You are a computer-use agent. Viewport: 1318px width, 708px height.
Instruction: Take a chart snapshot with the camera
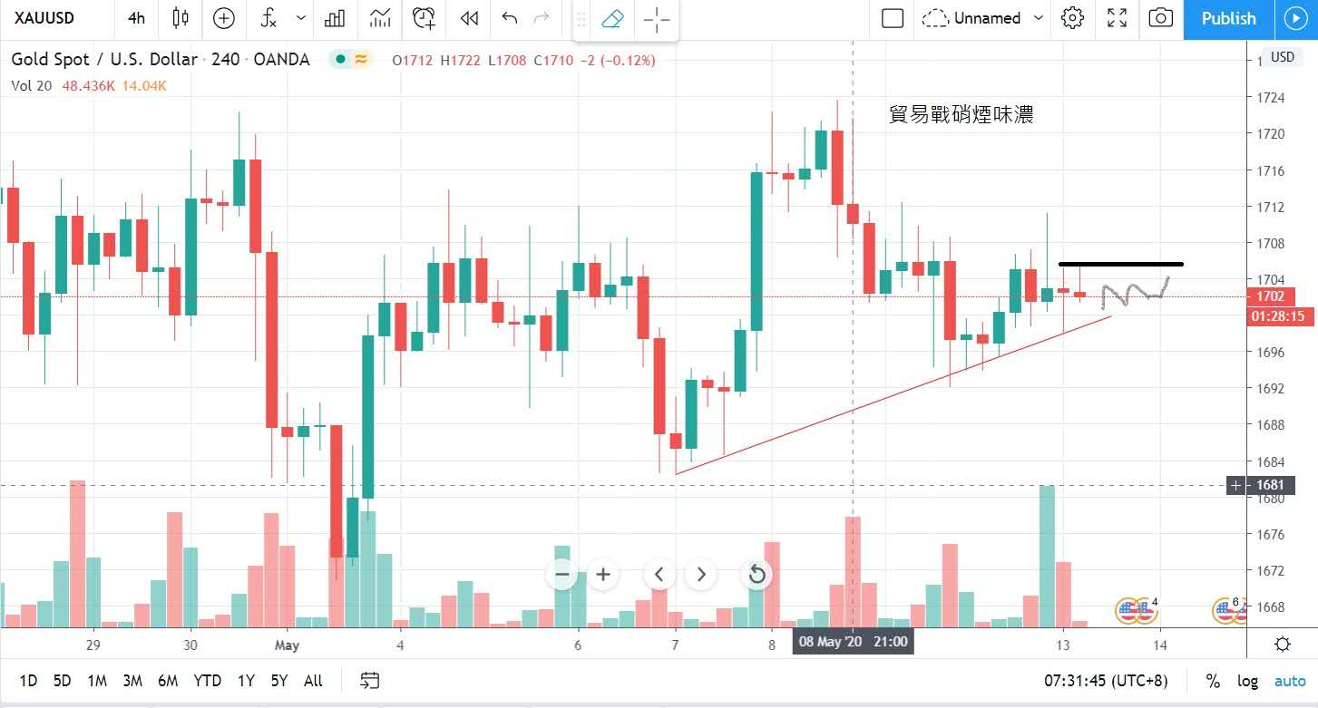pyautogui.click(x=1160, y=18)
